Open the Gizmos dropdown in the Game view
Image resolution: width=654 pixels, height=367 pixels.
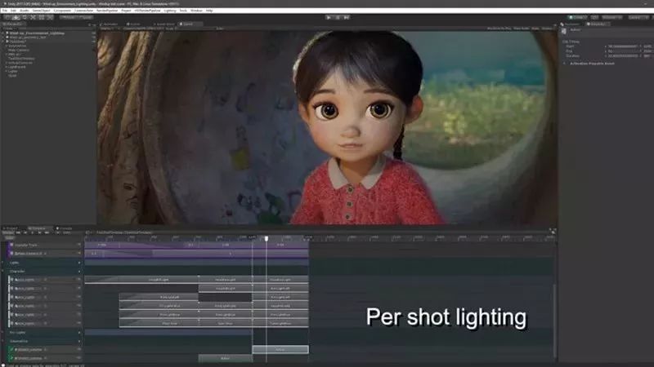click(x=547, y=29)
